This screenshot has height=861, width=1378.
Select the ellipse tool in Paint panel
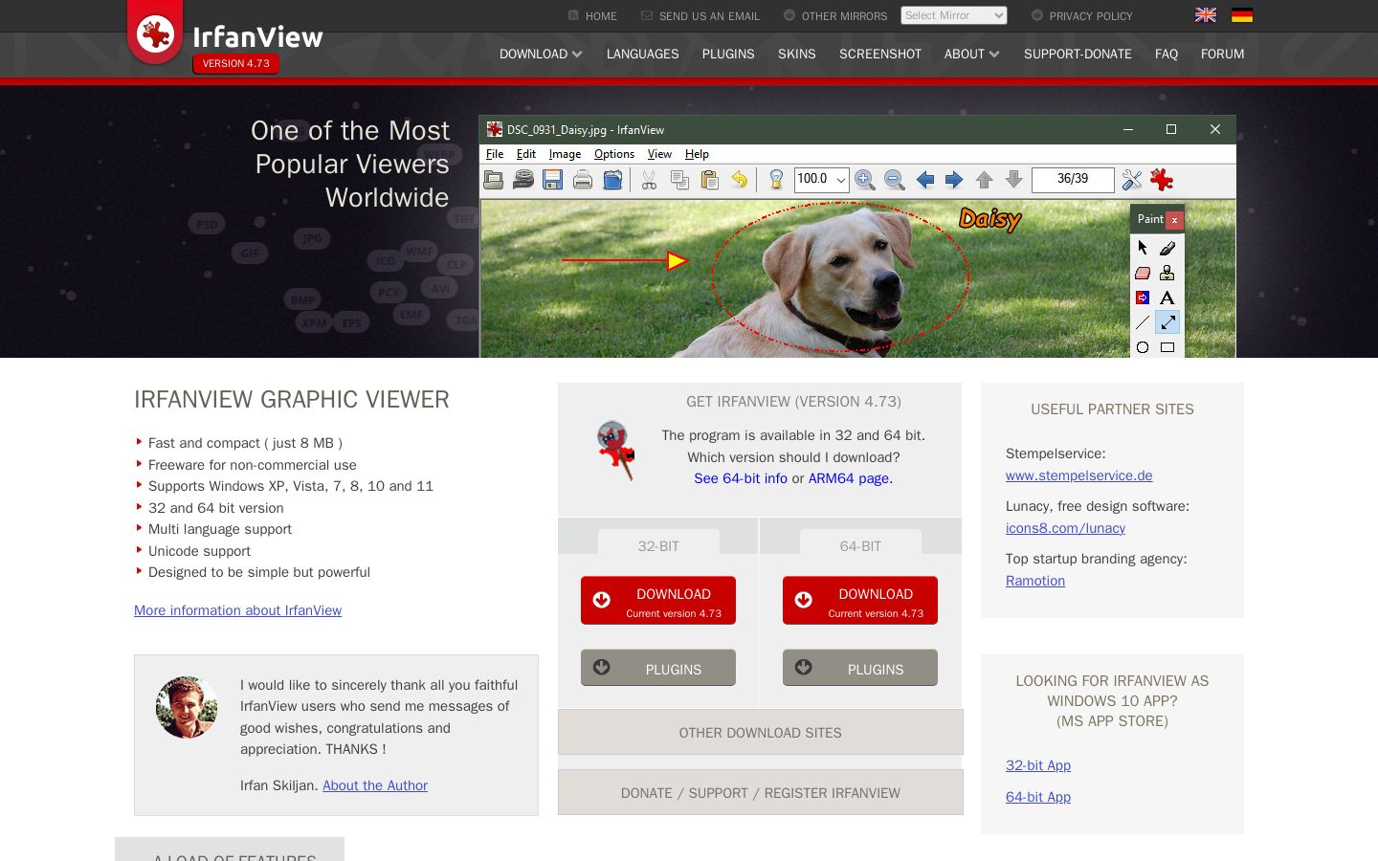1143,347
